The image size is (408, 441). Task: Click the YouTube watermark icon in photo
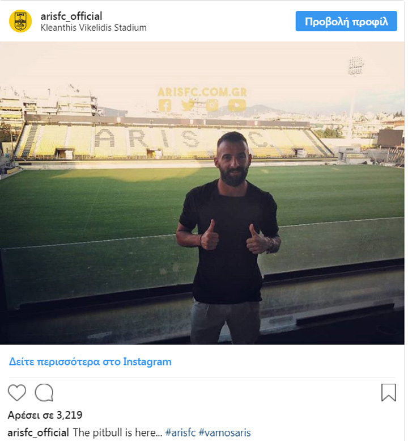(237, 105)
